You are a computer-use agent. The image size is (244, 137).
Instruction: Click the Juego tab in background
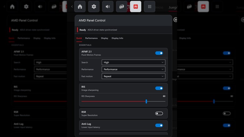tap(173, 7)
